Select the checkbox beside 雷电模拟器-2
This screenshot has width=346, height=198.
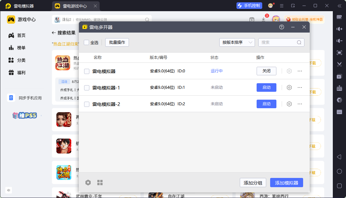[x=87, y=104]
